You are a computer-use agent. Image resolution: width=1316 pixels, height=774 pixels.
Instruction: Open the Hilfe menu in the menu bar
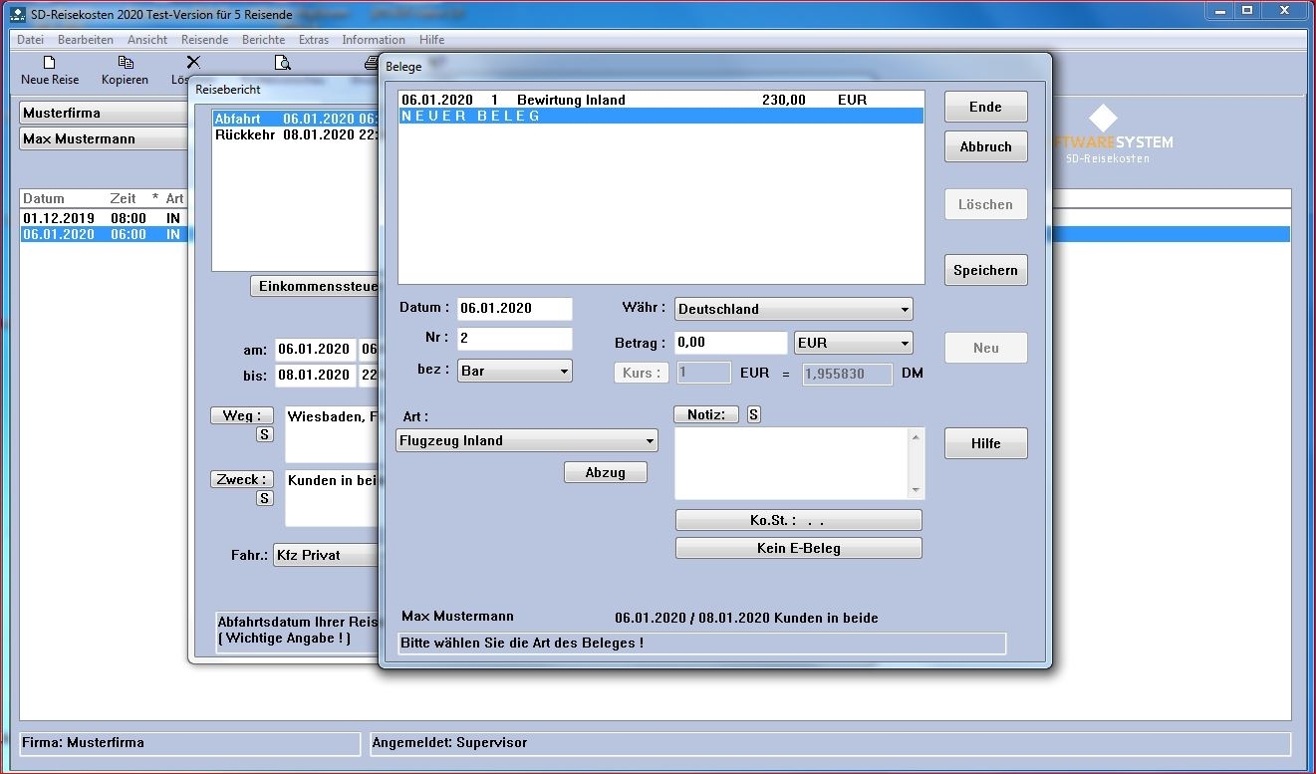click(x=431, y=40)
